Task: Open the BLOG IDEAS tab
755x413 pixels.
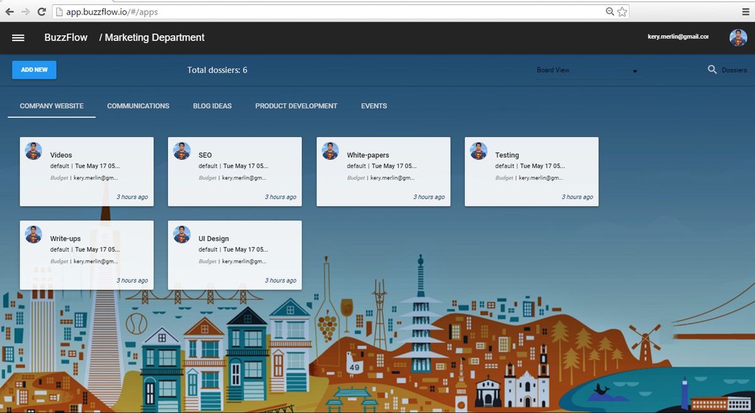Action: (x=212, y=106)
